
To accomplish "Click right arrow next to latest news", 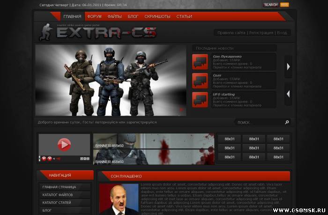I will [x=289, y=67].
